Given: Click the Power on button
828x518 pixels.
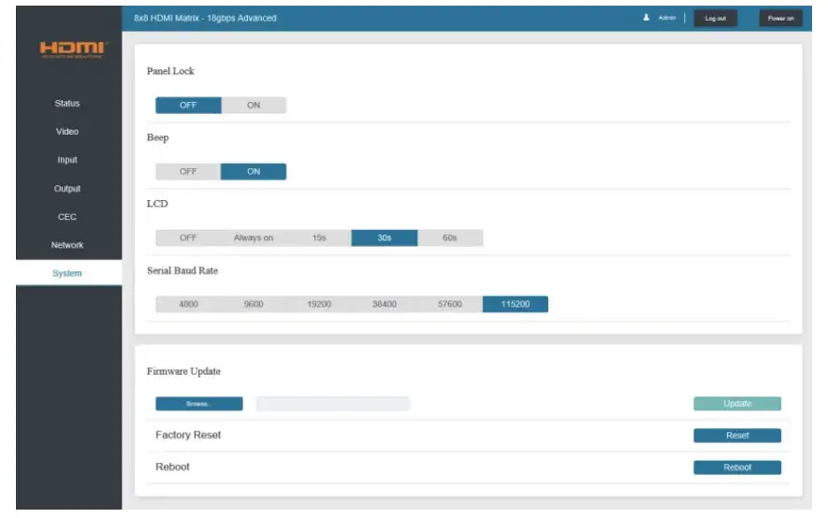Looking at the screenshot, I should [x=781, y=19].
